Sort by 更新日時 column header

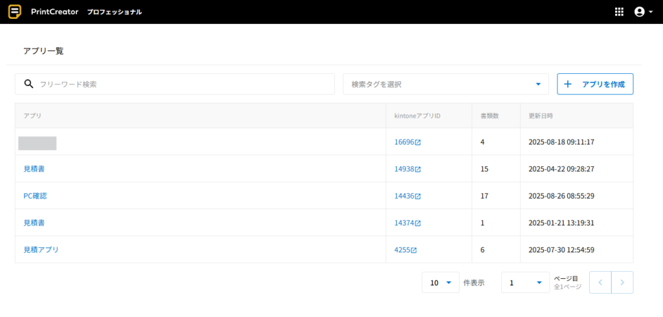click(541, 116)
